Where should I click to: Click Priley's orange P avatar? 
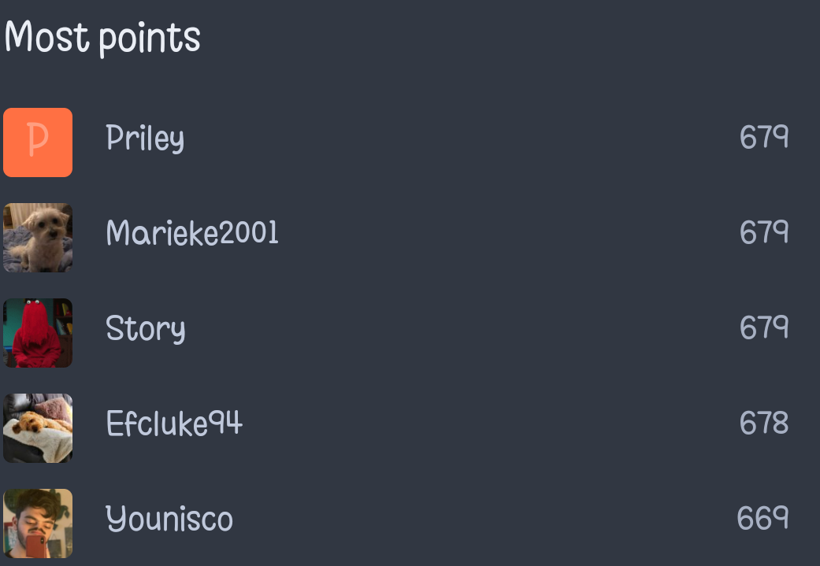pyautogui.click(x=38, y=142)
